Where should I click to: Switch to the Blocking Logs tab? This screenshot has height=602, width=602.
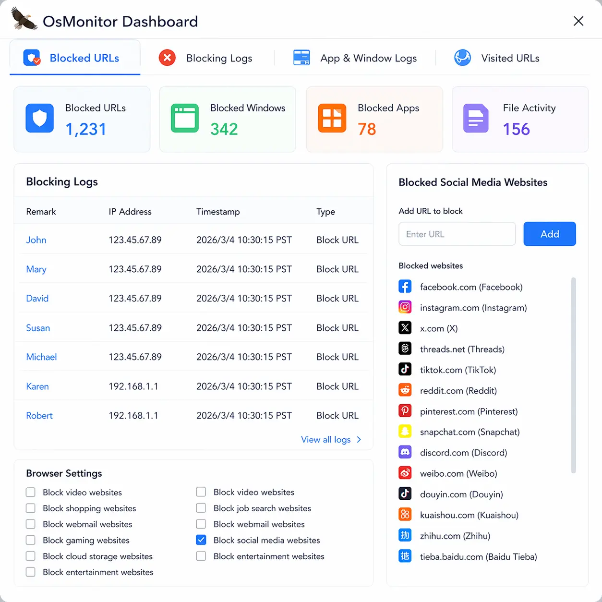pos(206,58)
